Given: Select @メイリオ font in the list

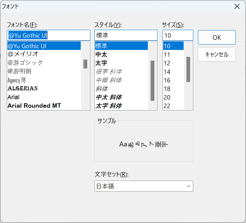Looking at the screenshot, I should click(44, 54).
